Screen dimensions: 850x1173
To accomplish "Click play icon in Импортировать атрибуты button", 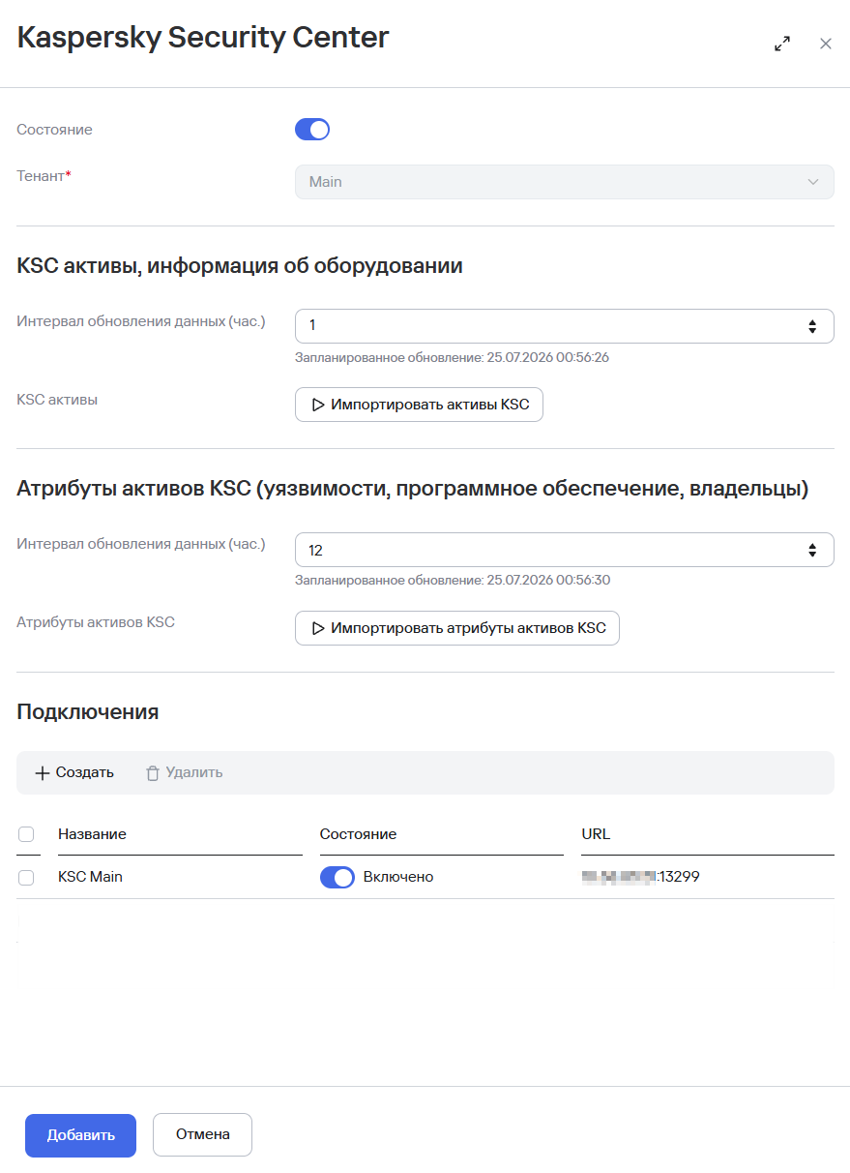I will click(x=317, y=628).
